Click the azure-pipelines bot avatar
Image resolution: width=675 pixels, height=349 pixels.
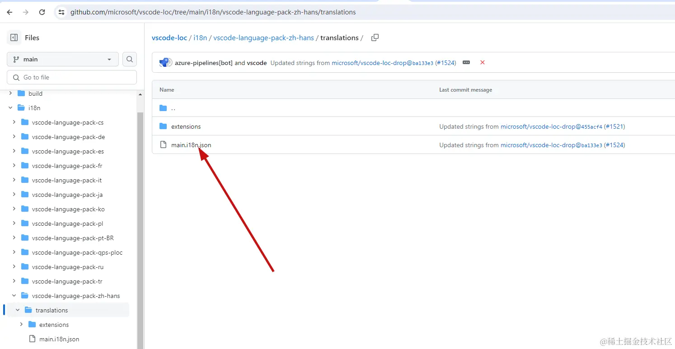[165, 62]
